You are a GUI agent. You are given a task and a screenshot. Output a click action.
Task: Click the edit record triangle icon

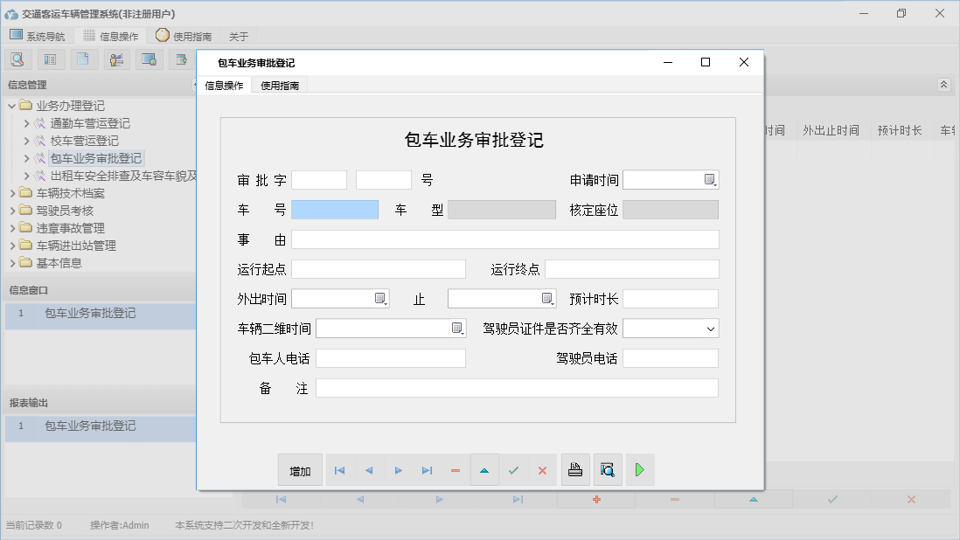(484, 469)
